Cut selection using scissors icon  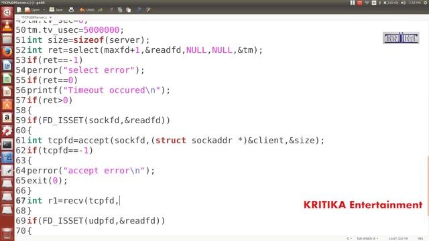111,10
